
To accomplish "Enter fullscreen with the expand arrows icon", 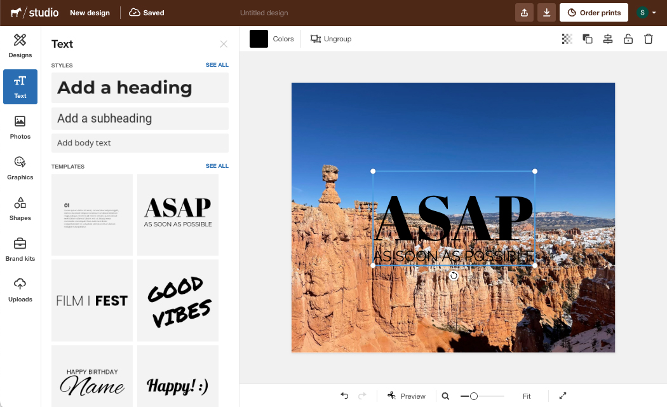I will tap(563, 396).
